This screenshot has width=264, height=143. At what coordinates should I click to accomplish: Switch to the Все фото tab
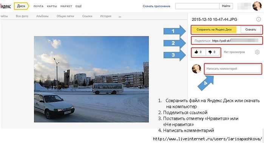(x=22, y=16)
